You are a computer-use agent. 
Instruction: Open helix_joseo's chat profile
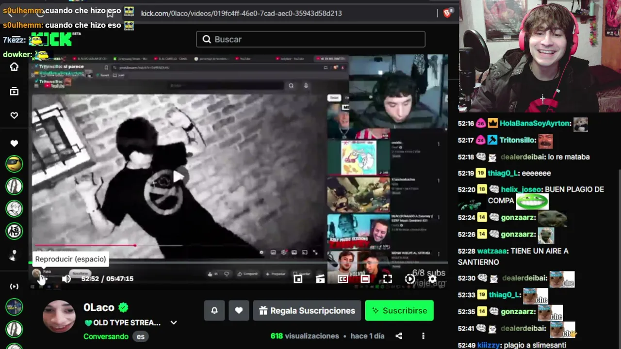(x=521, y=190)
